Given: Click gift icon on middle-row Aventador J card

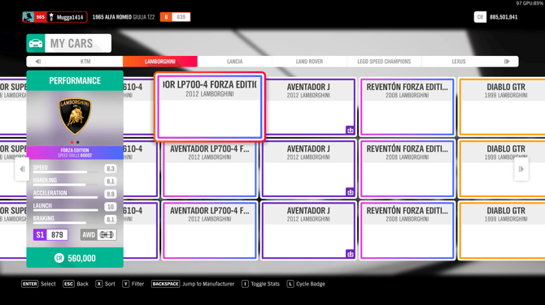Looking at the screenshot, I should [x=350, y=192].
